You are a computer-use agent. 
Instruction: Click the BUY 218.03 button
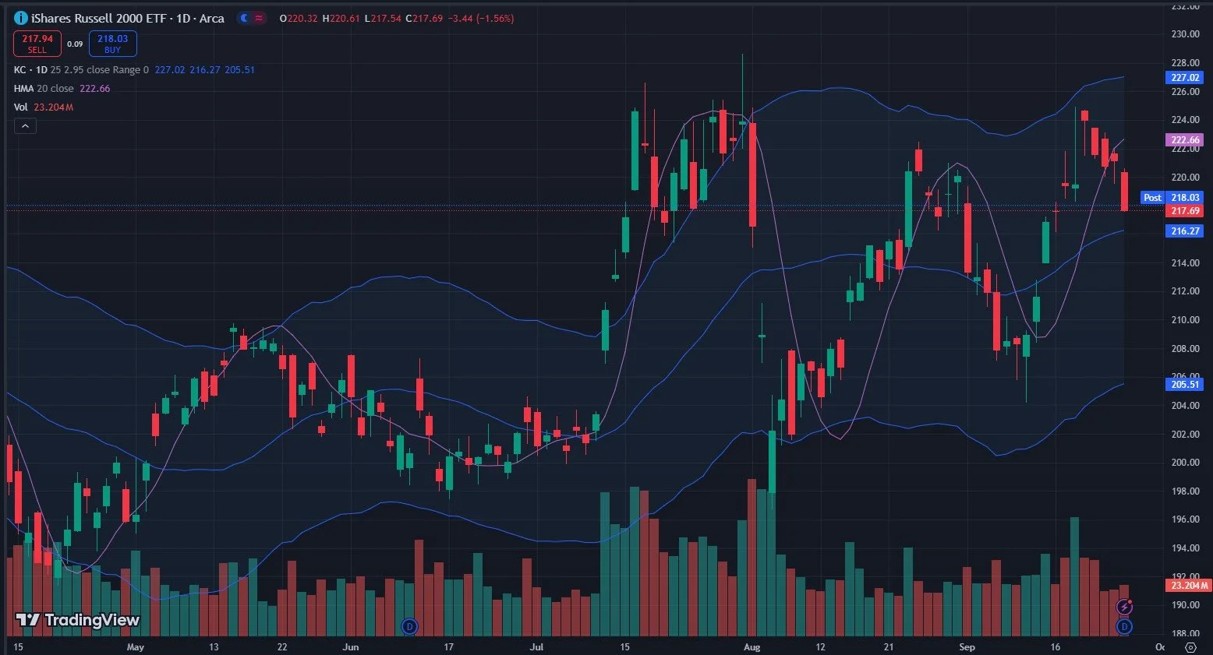pos(112,44)
